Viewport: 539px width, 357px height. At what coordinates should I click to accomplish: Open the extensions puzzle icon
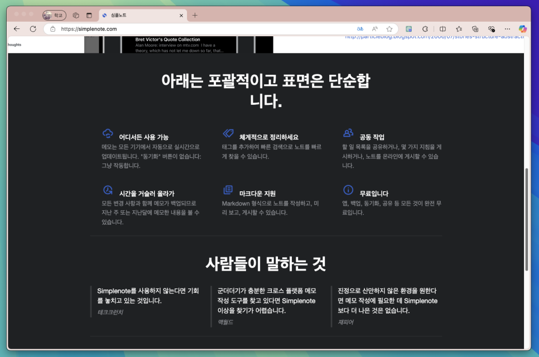[425, 29]
